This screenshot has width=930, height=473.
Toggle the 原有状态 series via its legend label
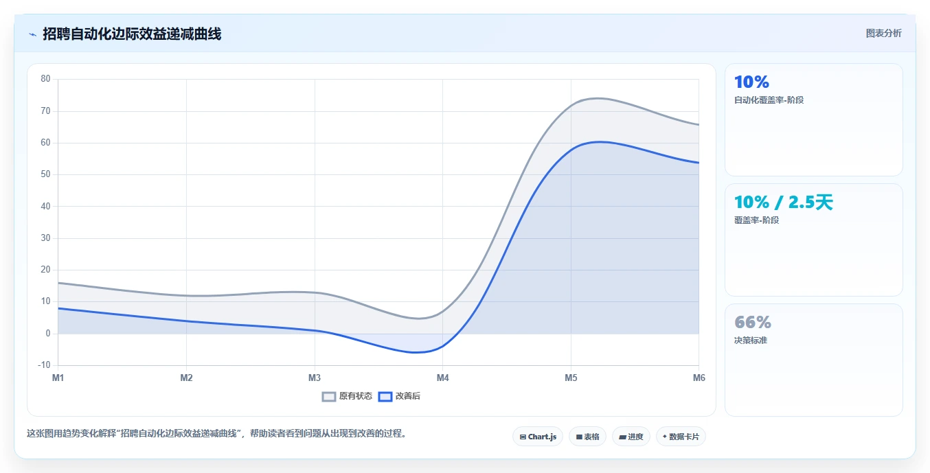(356, 396)
